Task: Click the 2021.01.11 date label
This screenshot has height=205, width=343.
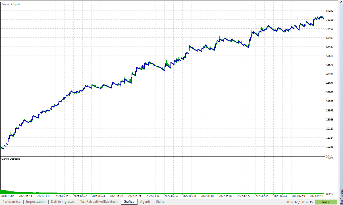Action: click(26, 196)
